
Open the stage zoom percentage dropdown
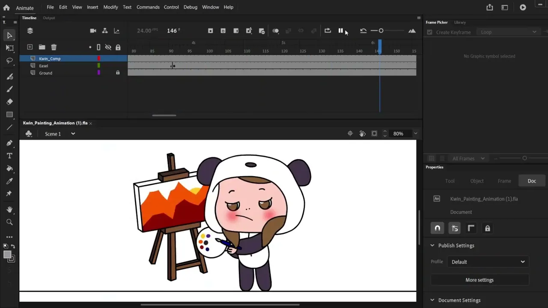click(x=415, y=133)
